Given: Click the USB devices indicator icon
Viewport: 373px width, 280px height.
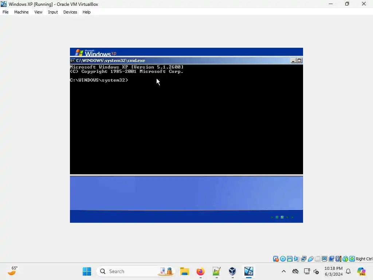Looking at the screenshot, I should [310, 259].
